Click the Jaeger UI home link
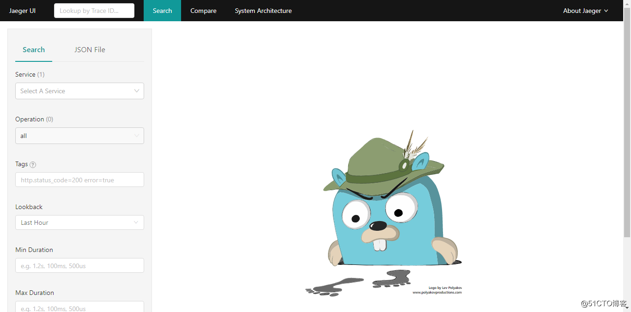 point(23,11)
